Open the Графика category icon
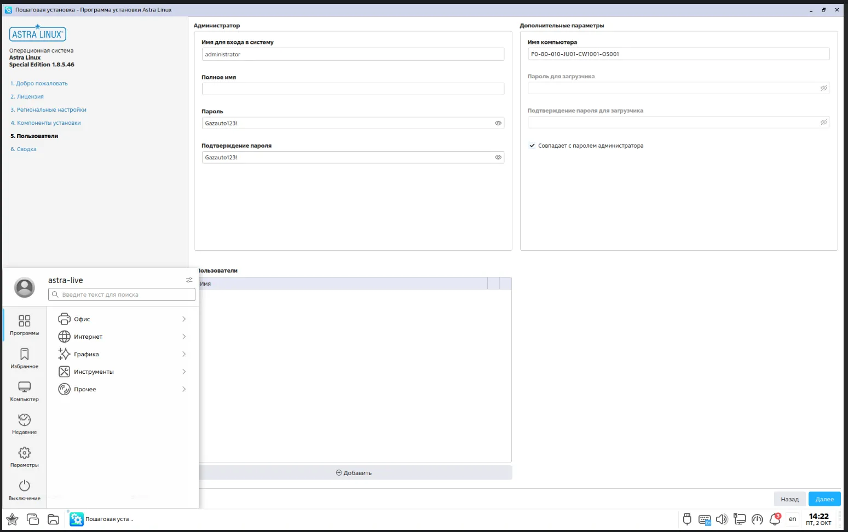Viewport: 848px width, 532px height. (x=64, y=354)
